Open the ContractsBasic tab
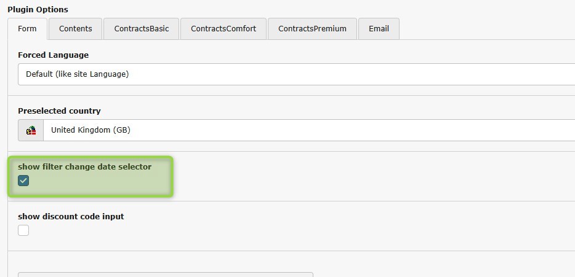This screenshot has height=277, width=575. 141,29
